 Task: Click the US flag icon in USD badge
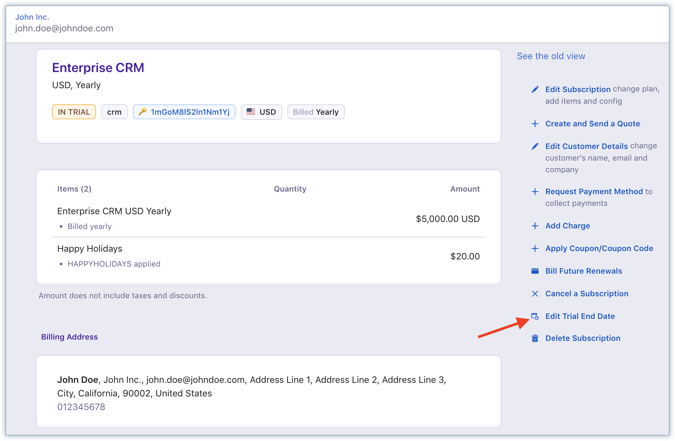coord(251,112)
